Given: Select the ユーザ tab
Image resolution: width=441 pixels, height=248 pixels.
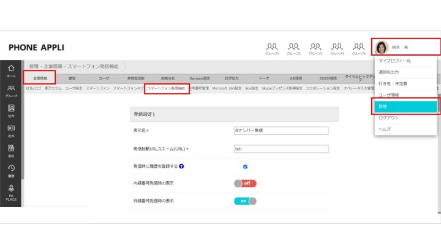Looking at the screenshot, I should 104,78.
